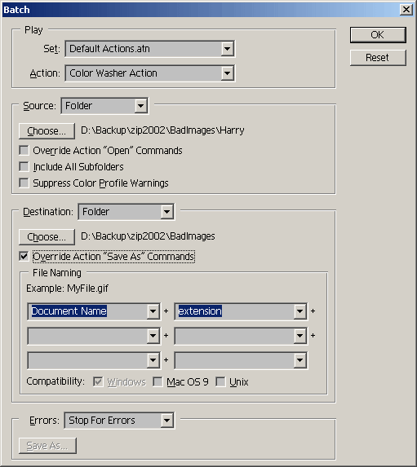This screenshot has width=417, height=467.
Task: Enable Include All Subfolders checkbox
Action: click(x=24, y=167)
